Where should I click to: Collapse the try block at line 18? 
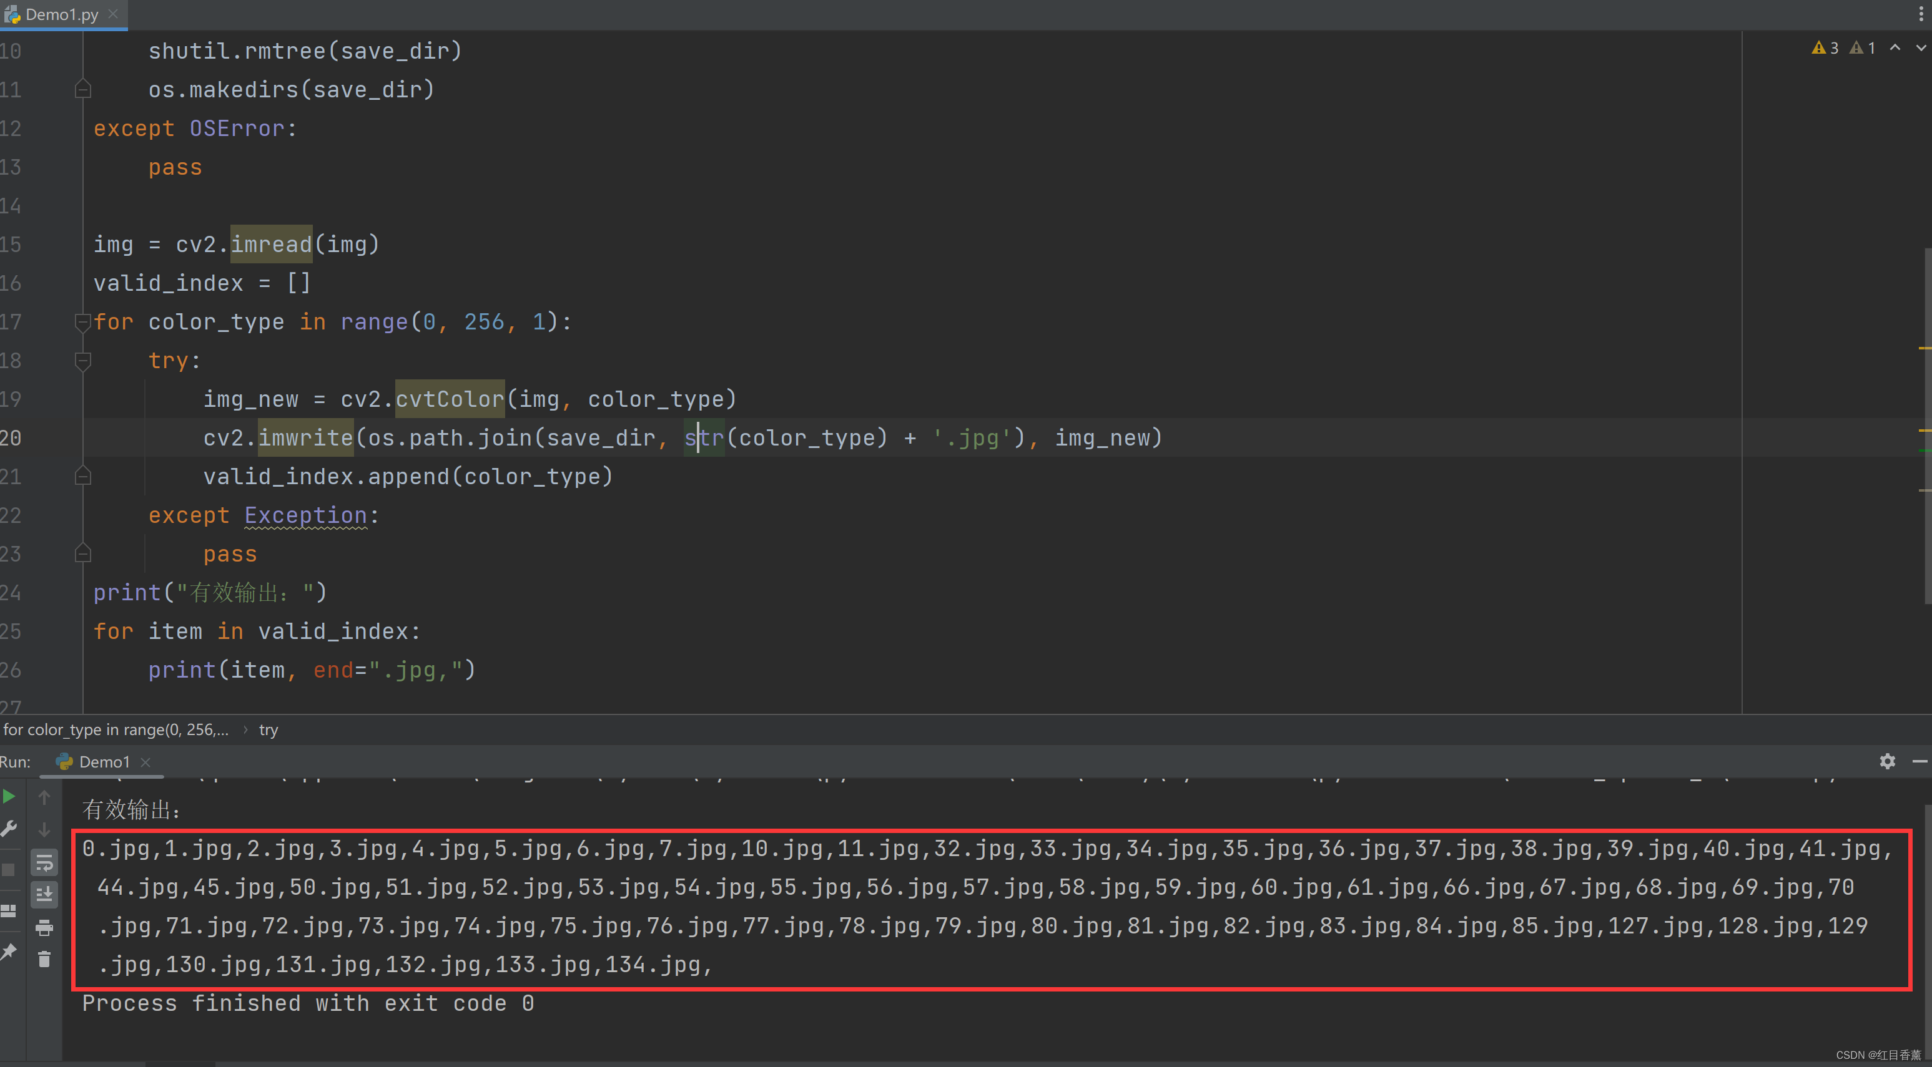82,361
